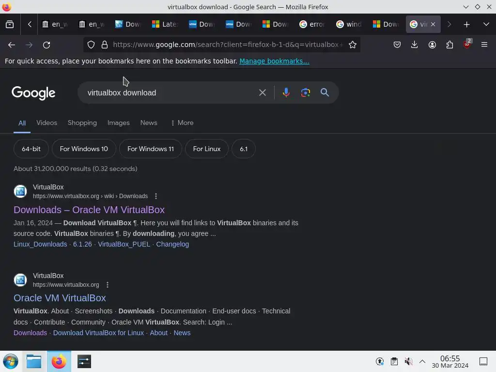Open Download VirtualBox for Linux sitelink

98,333
